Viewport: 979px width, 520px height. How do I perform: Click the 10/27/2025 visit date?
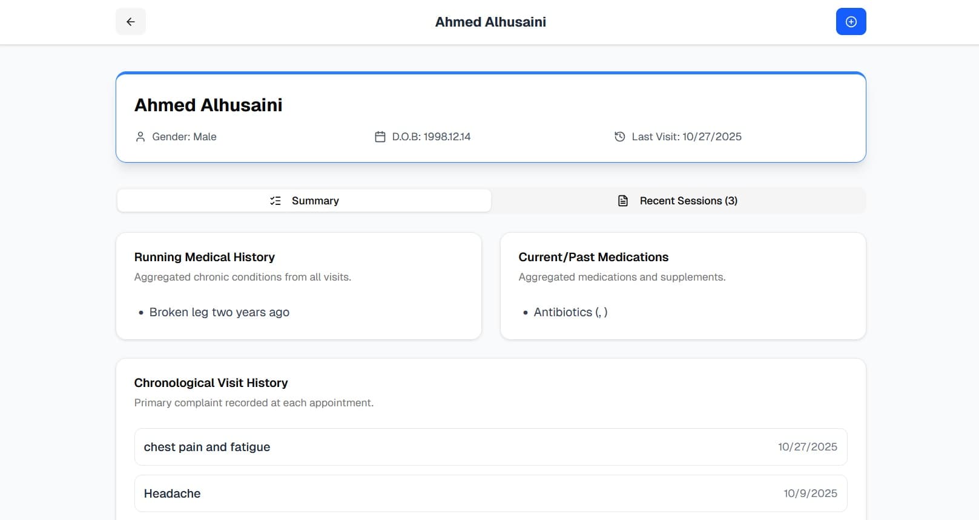point(808,447)
